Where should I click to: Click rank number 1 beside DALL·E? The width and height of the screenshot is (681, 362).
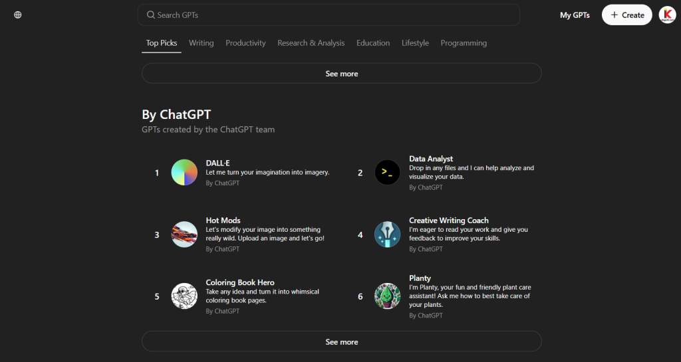tap(157, 173)
